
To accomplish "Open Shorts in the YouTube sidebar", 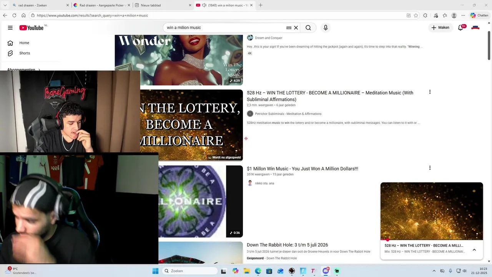I will coord(25,53).
